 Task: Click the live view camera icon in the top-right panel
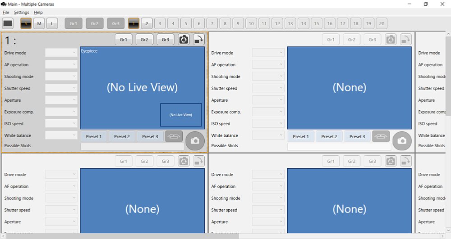391,40
